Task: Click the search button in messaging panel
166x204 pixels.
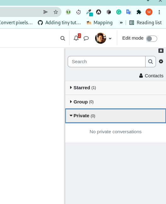Action: [x=151, y=62]
